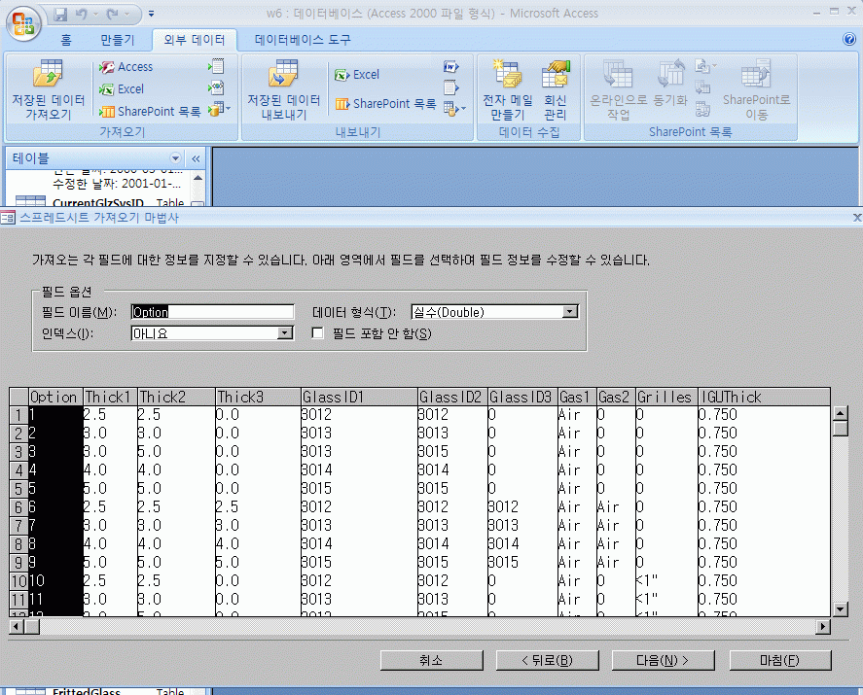863x695 pixels.
Task: Toggle the 필드 포함 안 함 checkbox
Action: [x=317, y=333]
